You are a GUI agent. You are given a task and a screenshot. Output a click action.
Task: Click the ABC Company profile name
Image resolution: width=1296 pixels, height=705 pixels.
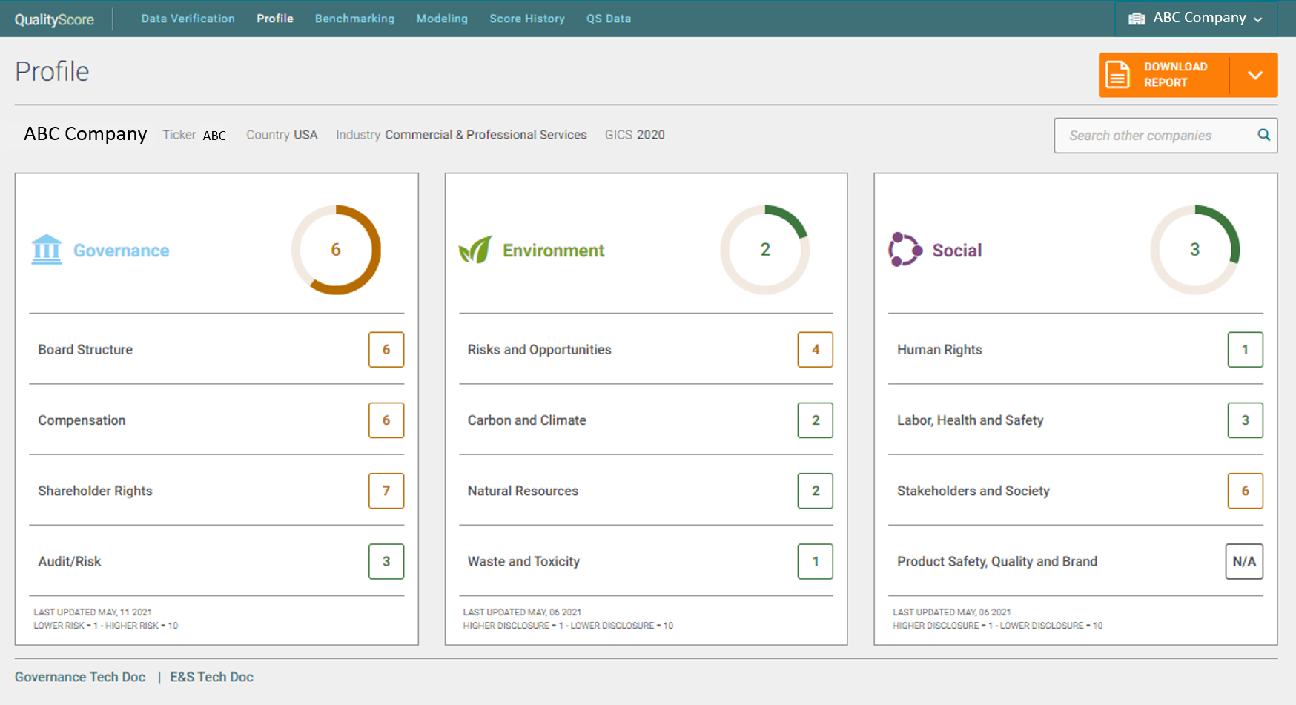(x=85, y=134)
